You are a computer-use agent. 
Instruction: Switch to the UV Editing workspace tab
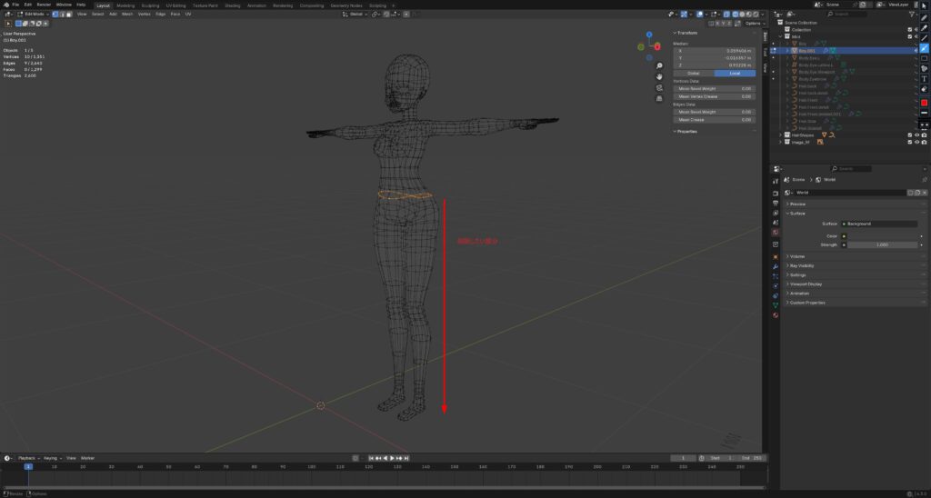175,5
